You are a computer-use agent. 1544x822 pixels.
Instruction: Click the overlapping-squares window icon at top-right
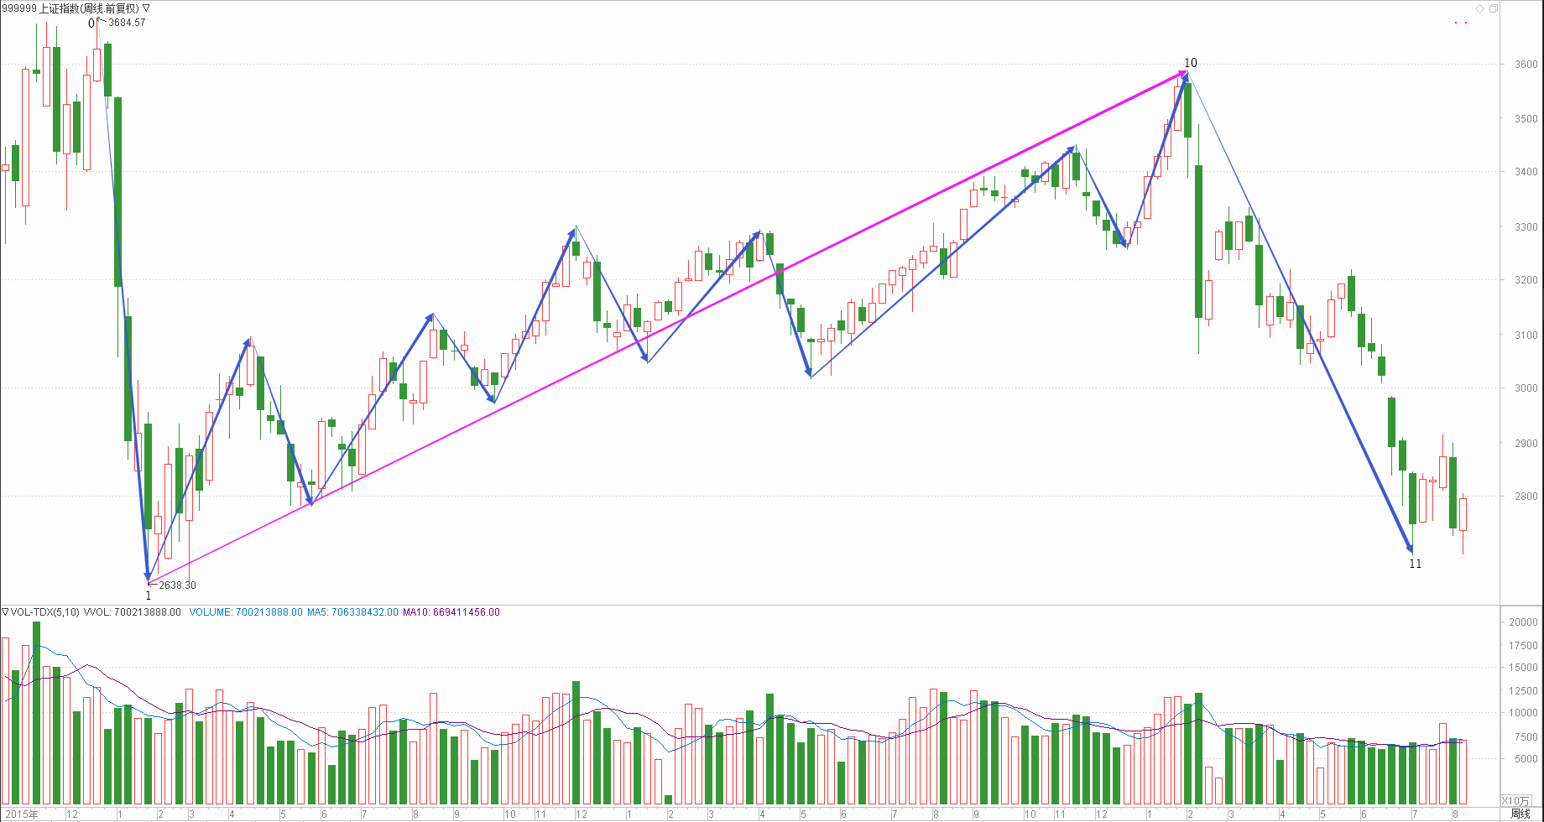coord(1493,8)
